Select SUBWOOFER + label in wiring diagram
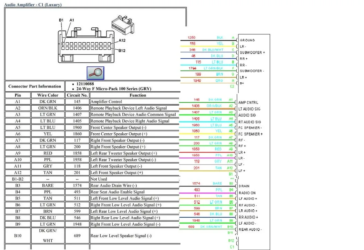Viewport: 364px width, 250px height. tap(252, 52)
